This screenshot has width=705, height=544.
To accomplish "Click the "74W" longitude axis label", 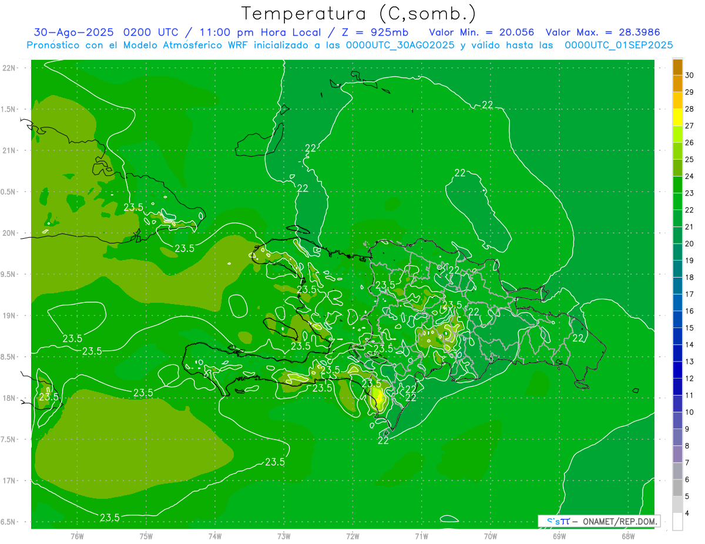I will 215,536.
